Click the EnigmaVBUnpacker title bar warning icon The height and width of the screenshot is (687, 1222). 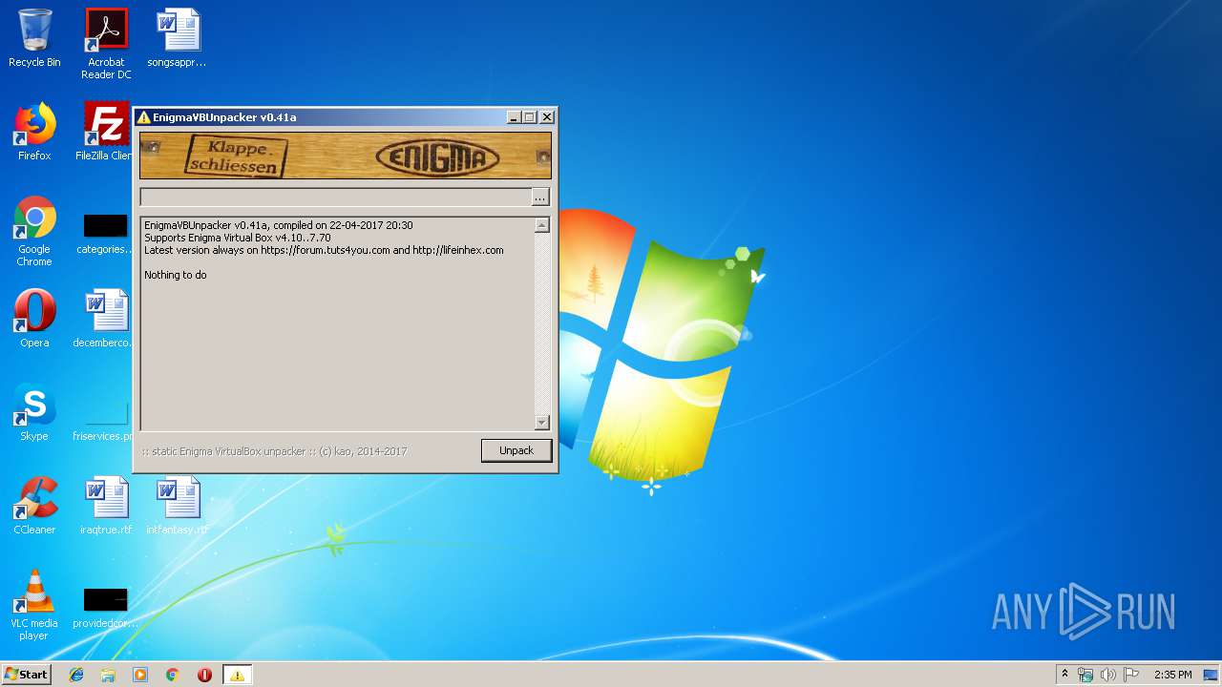click(x=143, y=117)
